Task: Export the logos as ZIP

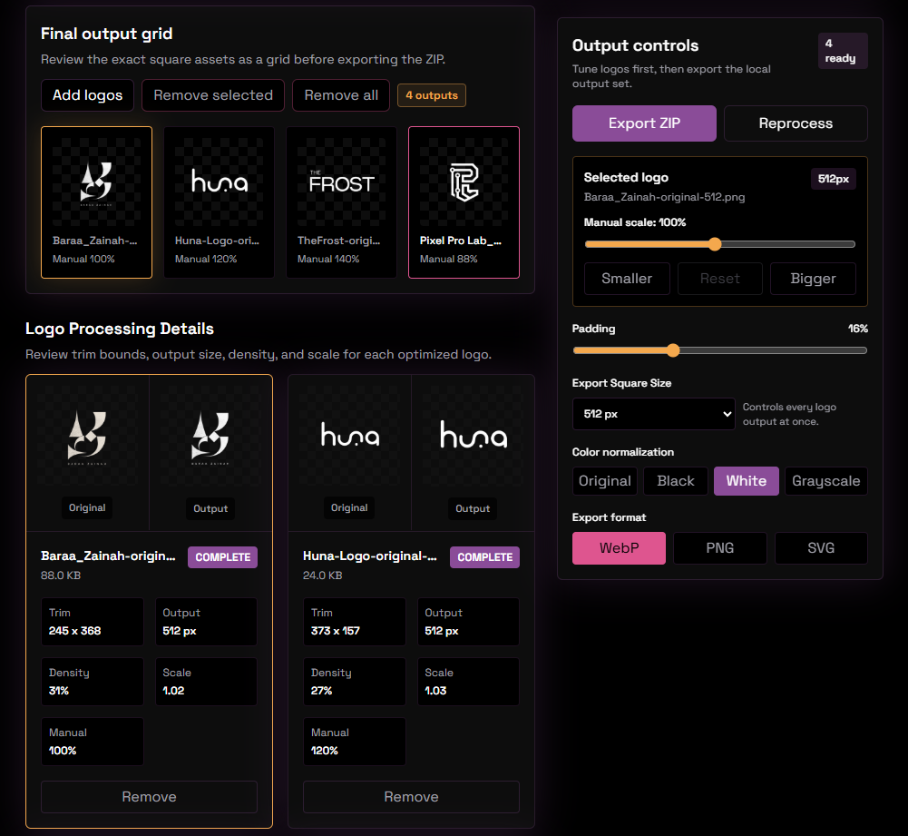Action: [x=644, y=123]
